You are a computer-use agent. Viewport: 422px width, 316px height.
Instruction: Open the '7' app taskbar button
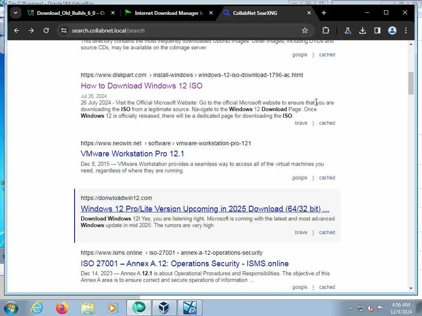[190, 308]
